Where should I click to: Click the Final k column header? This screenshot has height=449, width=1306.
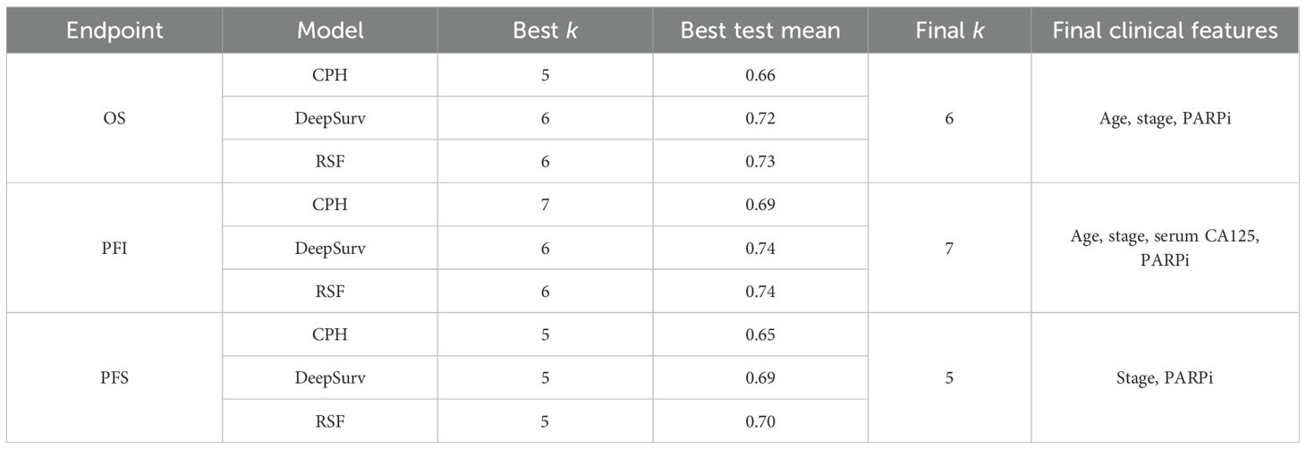tap(949, 30)
